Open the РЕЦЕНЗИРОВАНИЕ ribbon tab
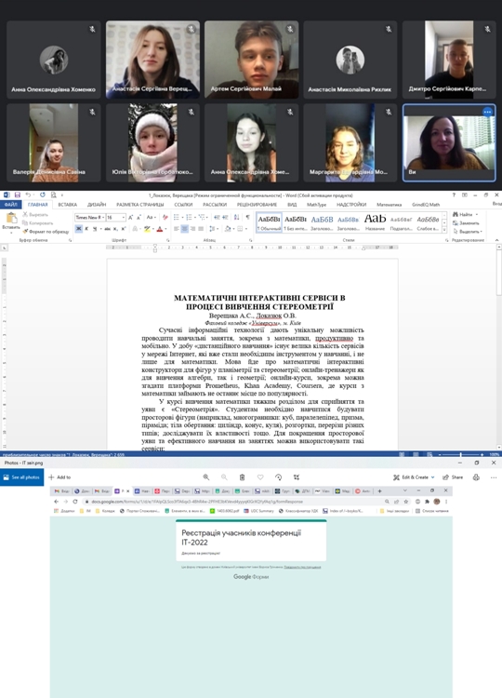The height and width of the screenshot is (698, 502). [x=257, y=205]
